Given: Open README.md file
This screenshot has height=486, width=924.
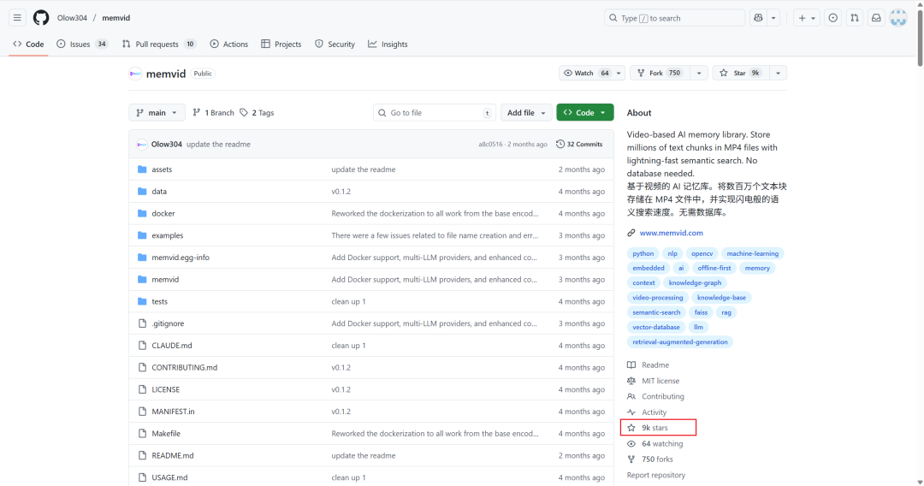Looking at the screenshot, I should pos(173,455).
